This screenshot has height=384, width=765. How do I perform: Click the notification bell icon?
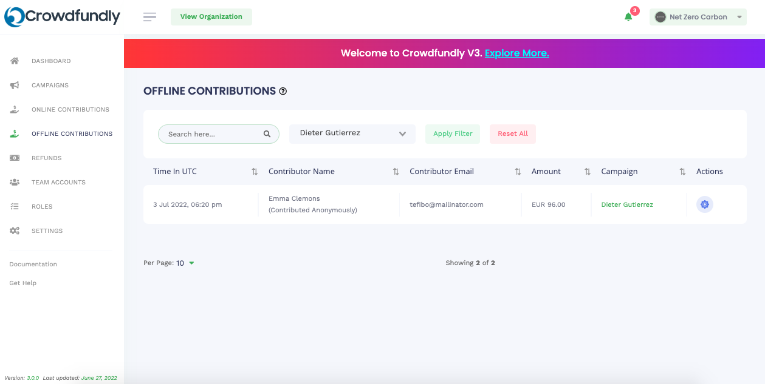[x=628, y=17]
